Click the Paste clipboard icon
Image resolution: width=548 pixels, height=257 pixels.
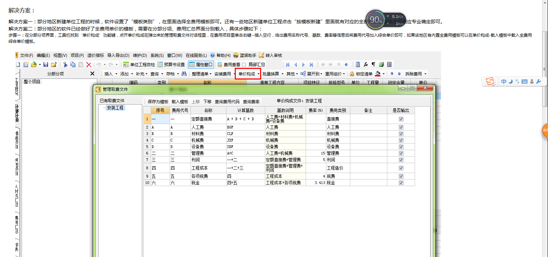[x=81, y=64]
